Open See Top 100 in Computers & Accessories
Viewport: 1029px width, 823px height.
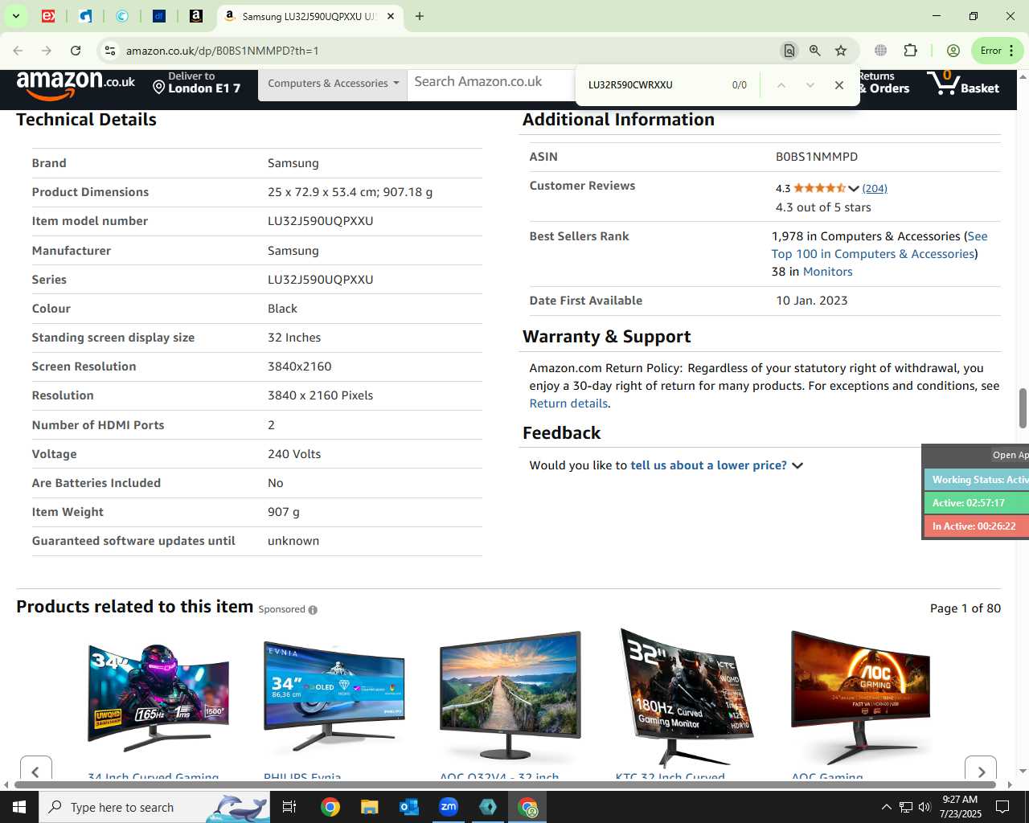click(878, 245)
